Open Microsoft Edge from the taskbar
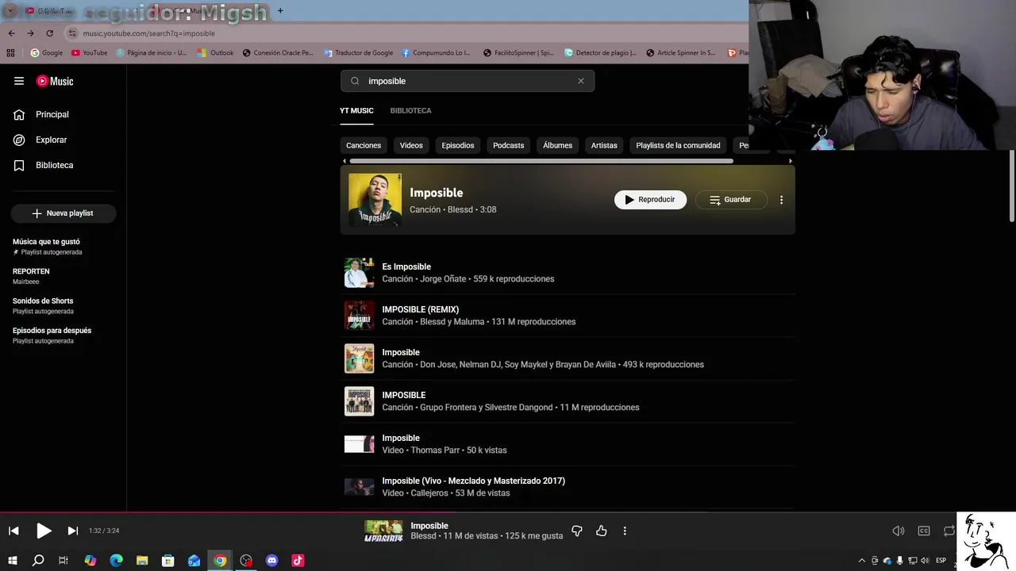This screenshot has height=571, width=1016. 116,561
